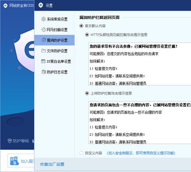
Task: Select HTTP头部检测功能拦截攻击提示信息 radio option
Action: [87, 35]
